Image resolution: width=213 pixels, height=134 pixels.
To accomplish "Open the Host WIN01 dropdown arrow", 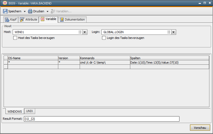I will pos(85,32).
